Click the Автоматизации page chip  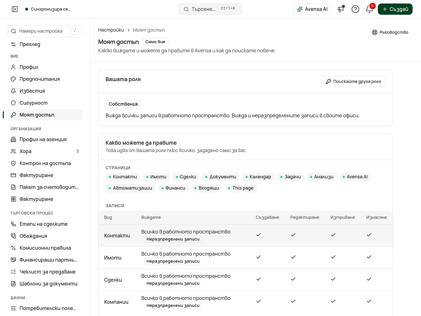point(131,188)
